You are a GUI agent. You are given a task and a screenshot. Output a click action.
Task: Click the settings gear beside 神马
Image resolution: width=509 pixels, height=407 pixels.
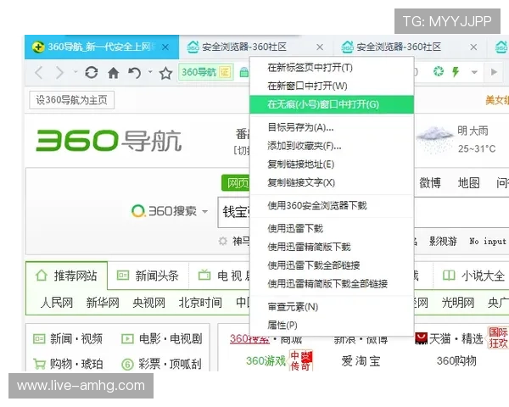click(222, 241)
